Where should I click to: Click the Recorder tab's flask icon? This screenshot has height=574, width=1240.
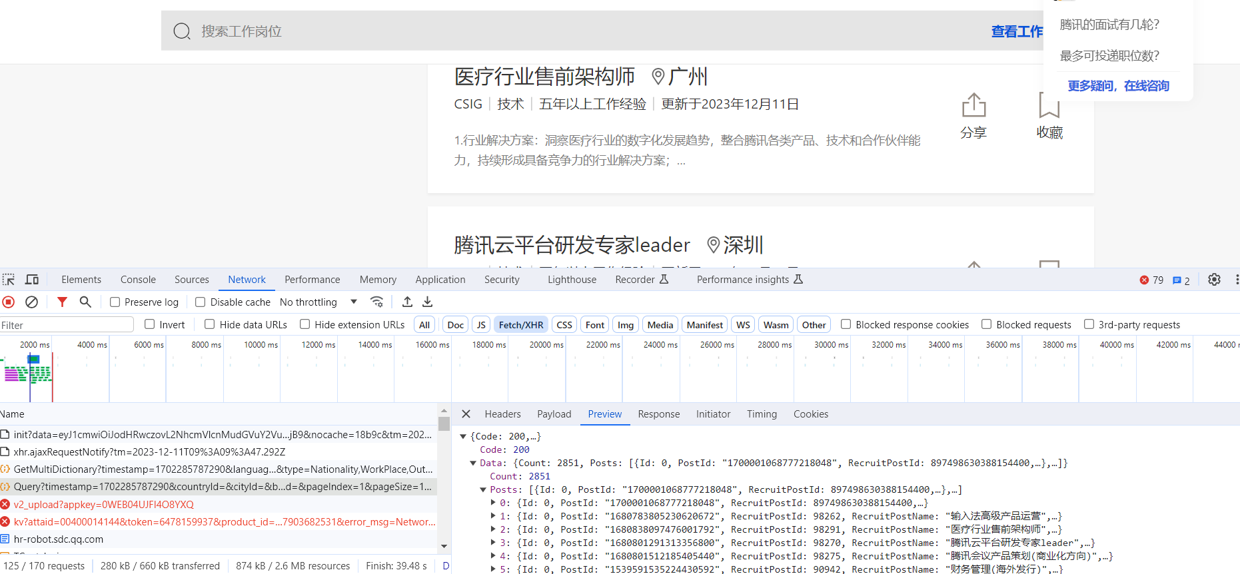(x=664, y=280)
